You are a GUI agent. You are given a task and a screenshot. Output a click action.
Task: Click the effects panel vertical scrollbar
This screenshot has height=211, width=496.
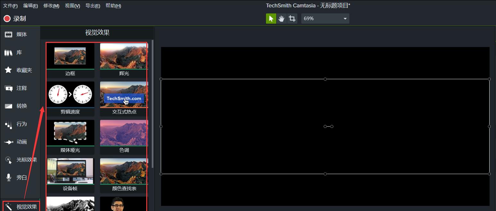152,104
